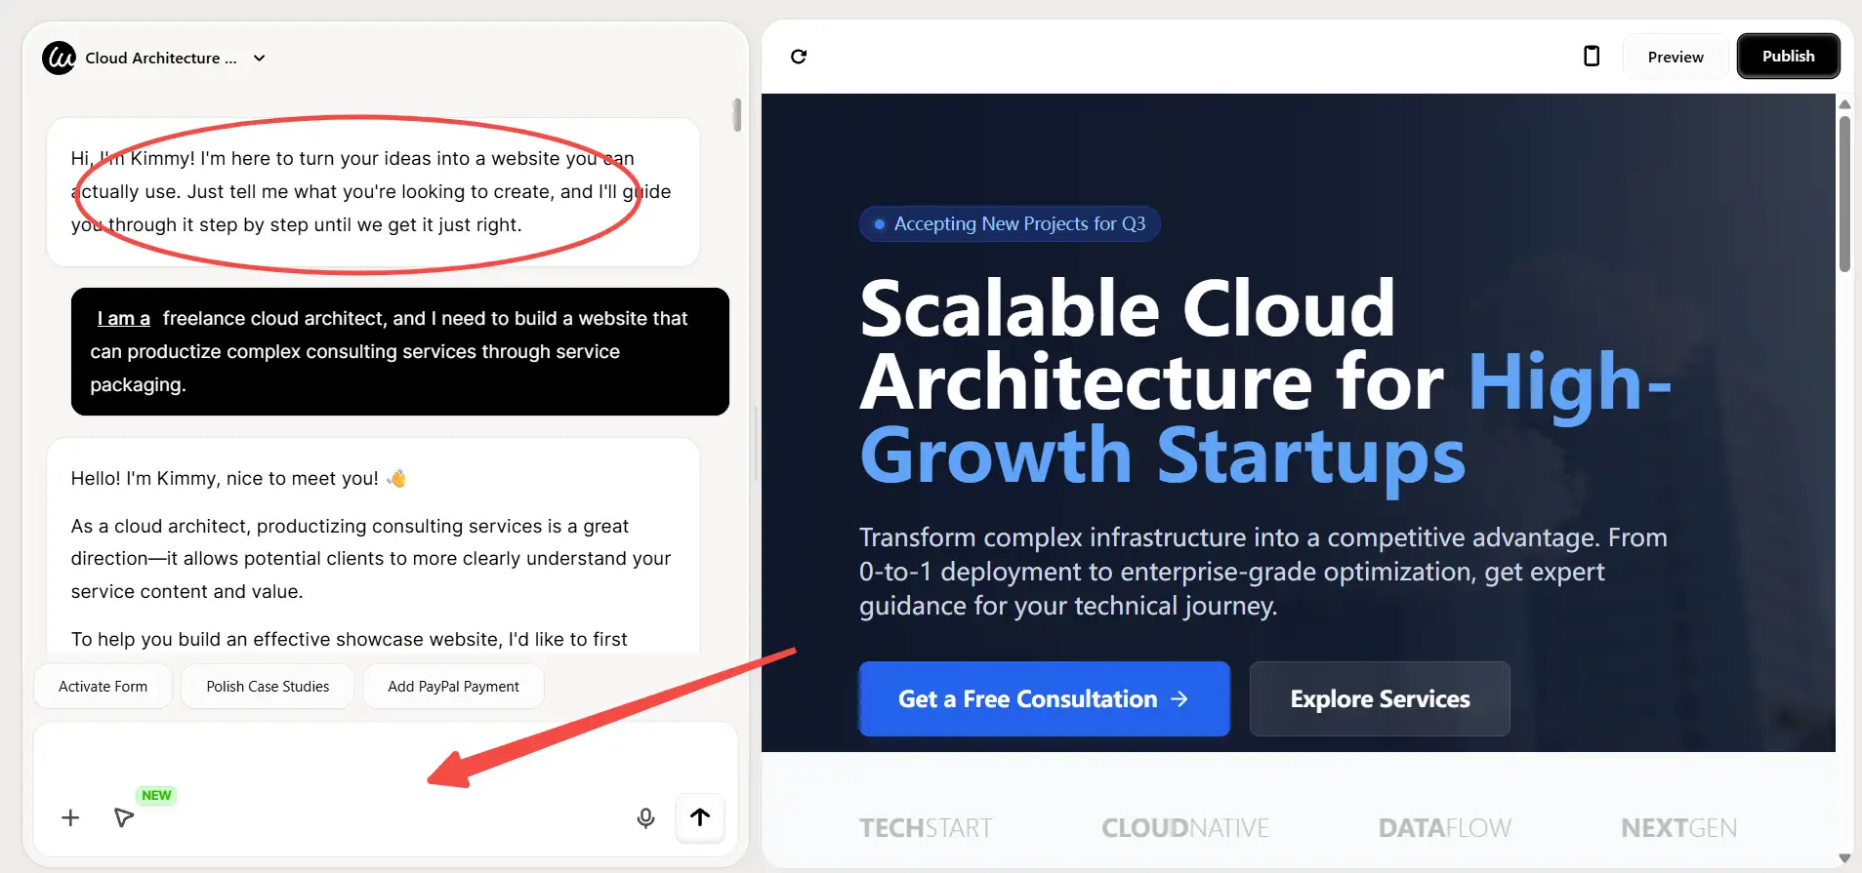Publish the website
The image size is (1862, 873).
[x=1788, y=57]
